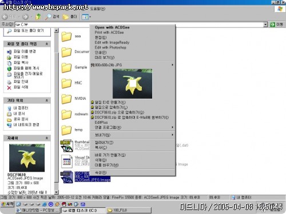Select the temp folder icon
Viewport: 286px width, 214px height.
tap(66, 130)
